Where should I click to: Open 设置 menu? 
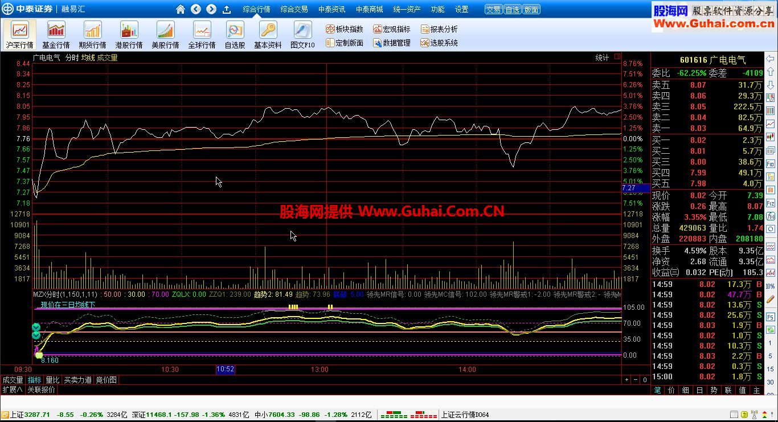(x=461, y=9)
